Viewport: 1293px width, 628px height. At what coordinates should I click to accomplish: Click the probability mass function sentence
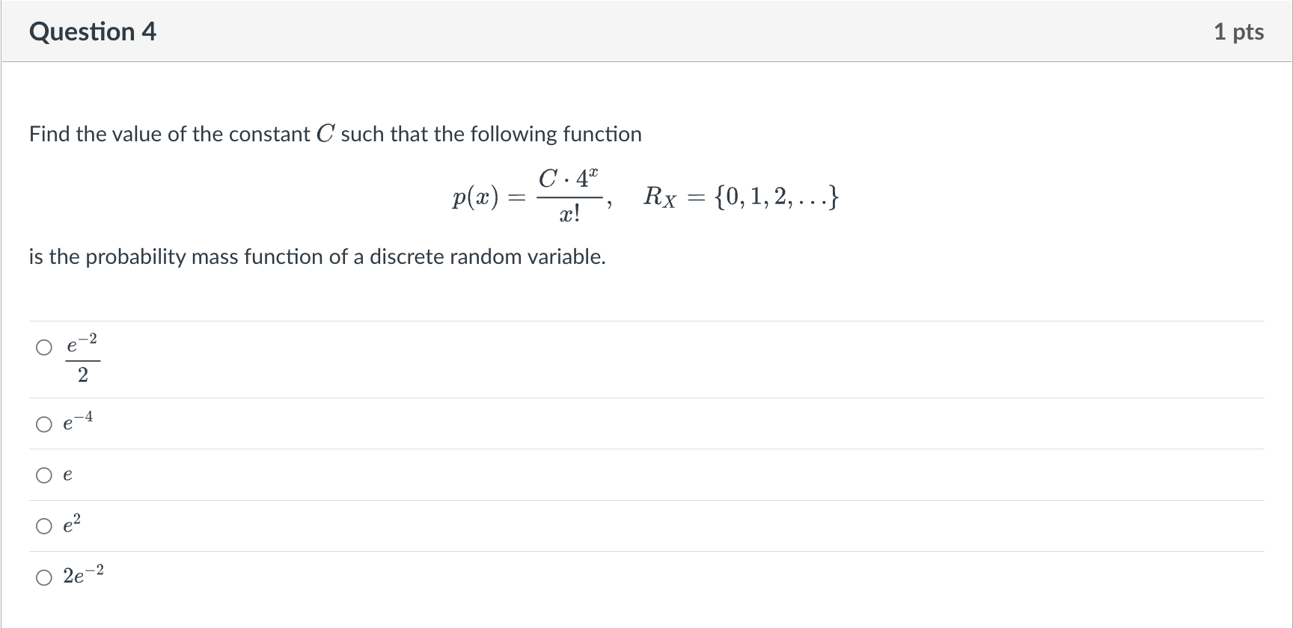[x=317, y=256]
